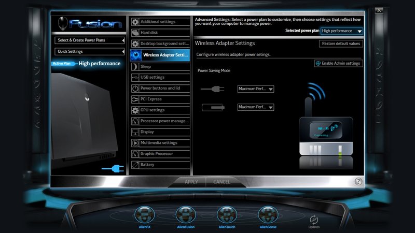Screen dimensions: 415x233
Task: Click Enable Admin settings button
Action: (x=339, y=63)
